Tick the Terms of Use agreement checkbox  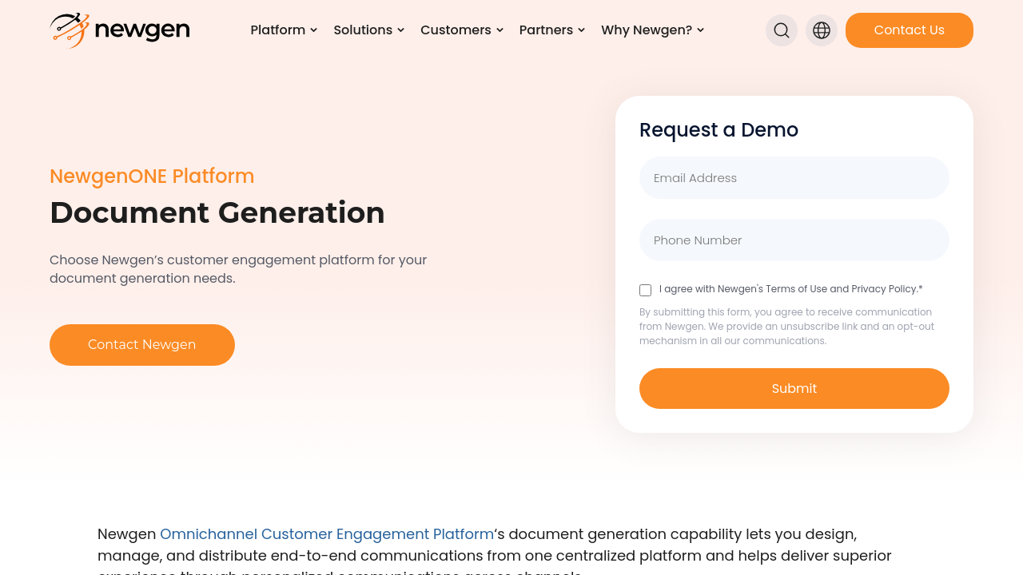click(646, 290)
